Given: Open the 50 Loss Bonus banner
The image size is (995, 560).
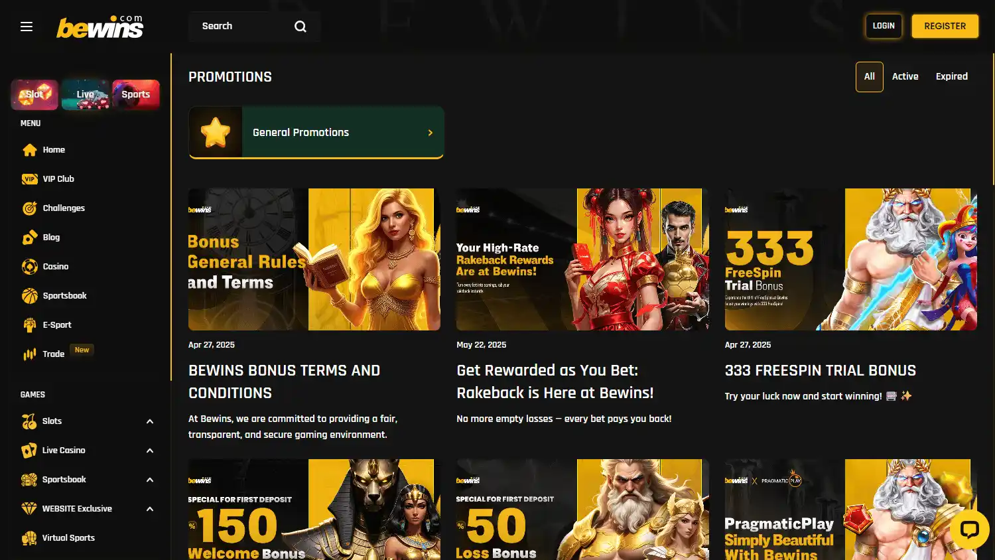Looking at the screenshot, I should 582,510.
